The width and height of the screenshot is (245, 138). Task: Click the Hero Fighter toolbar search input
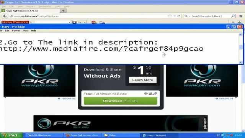51,22
